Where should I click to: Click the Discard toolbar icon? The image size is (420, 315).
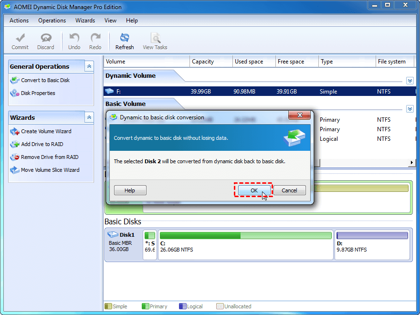46,38
